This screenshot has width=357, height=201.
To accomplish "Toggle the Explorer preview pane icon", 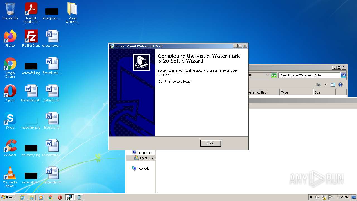I will click(x=333, y=85).
